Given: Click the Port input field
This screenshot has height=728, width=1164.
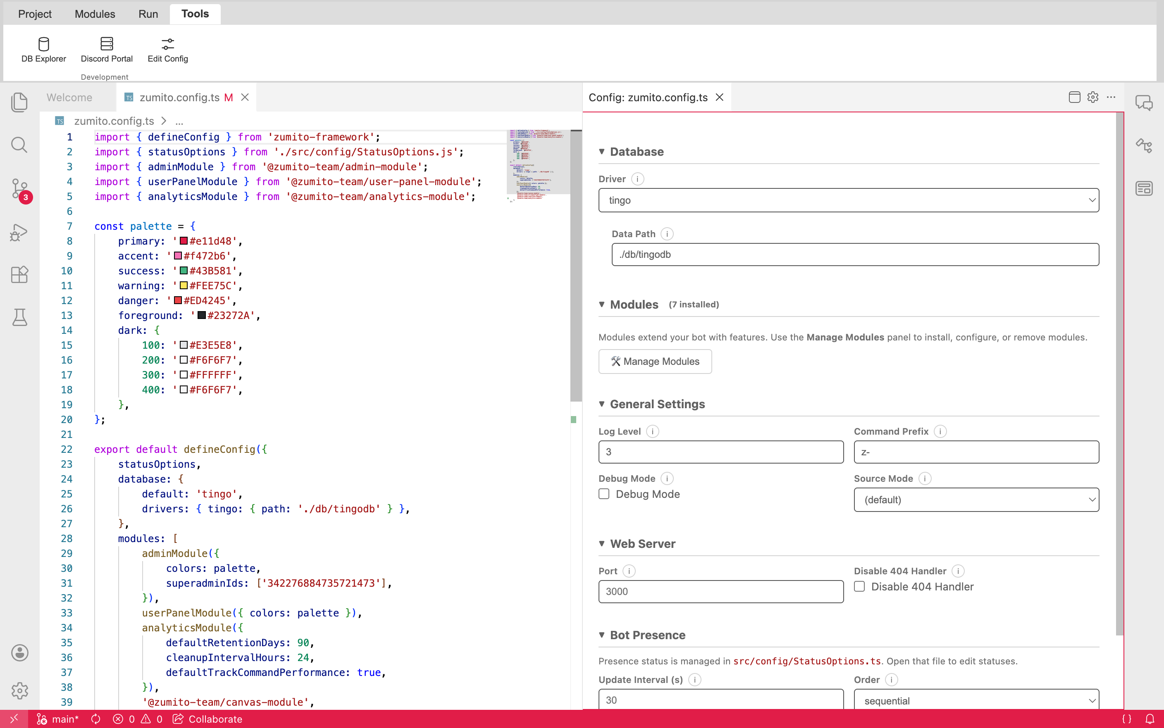Looking at the screenshot, I should pos(721,592).
